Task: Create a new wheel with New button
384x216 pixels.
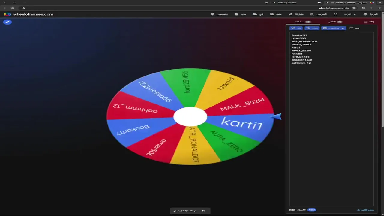Action: [241, 14]
